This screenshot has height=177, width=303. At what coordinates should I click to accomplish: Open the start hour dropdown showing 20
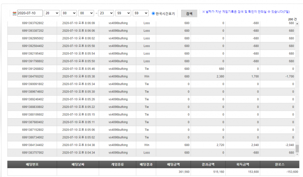pos(52,13)
